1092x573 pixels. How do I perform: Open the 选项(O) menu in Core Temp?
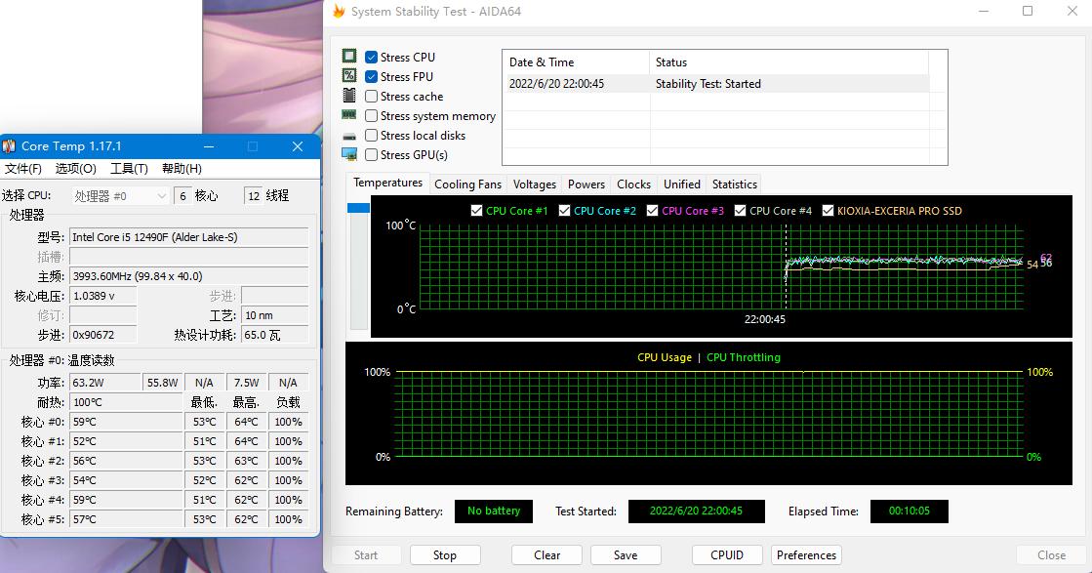[75, 169]
